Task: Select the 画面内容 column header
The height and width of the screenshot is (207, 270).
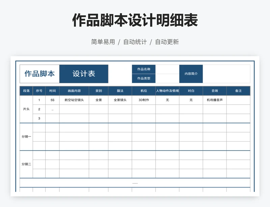Action: click(x=74, y=91)
